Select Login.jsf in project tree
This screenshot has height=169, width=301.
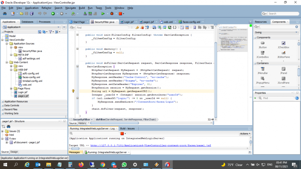(23, 92)
